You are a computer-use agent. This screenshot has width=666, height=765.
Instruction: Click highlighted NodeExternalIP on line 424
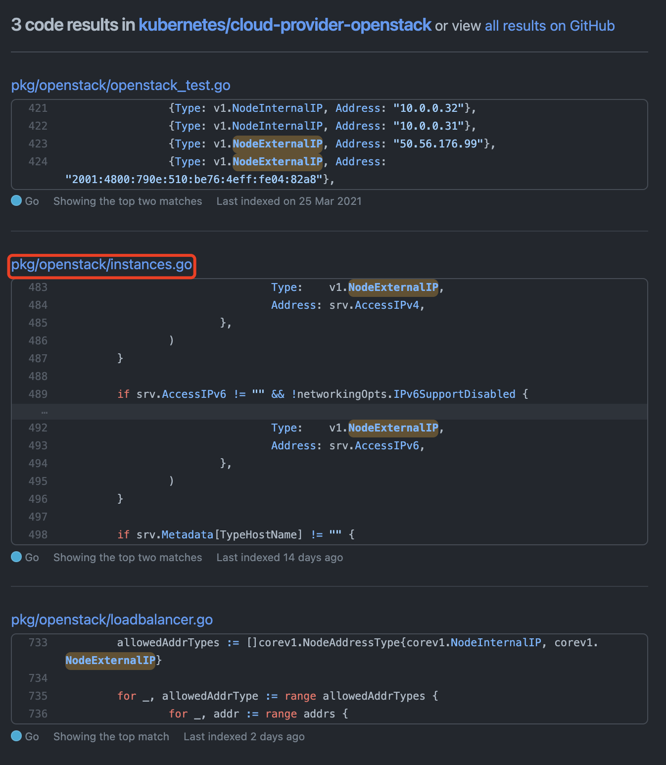pyautogui.click(x=278, y=161)
